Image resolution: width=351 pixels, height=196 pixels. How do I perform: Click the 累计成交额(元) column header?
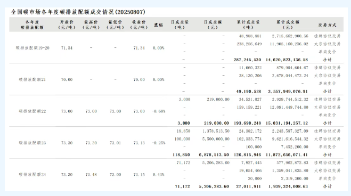[x=288, y=25]
